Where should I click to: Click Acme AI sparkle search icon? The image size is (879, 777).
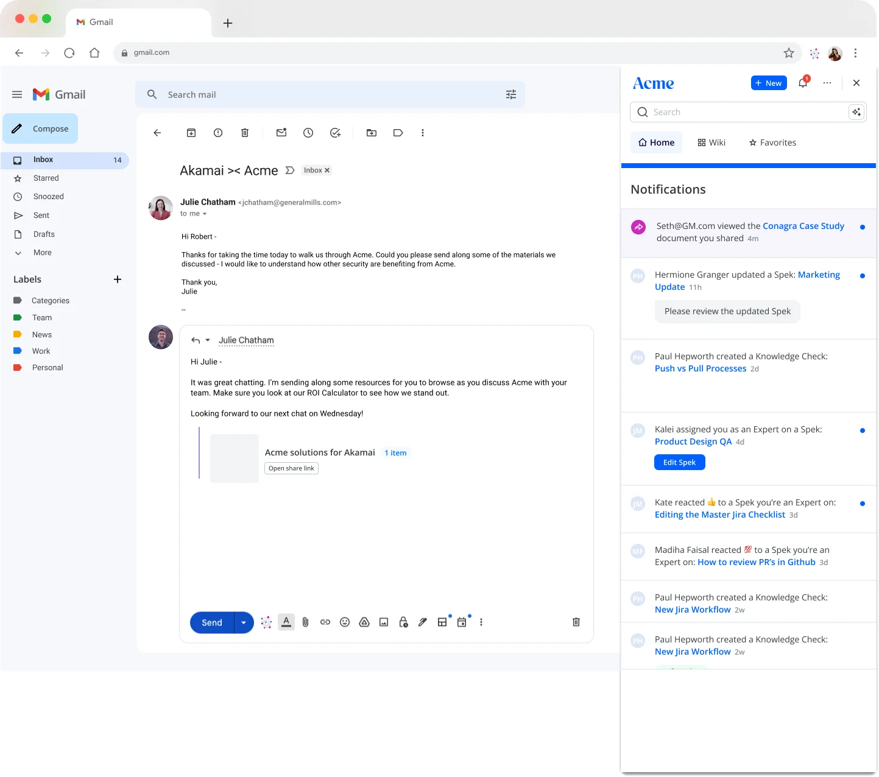(x=856, y=112)
